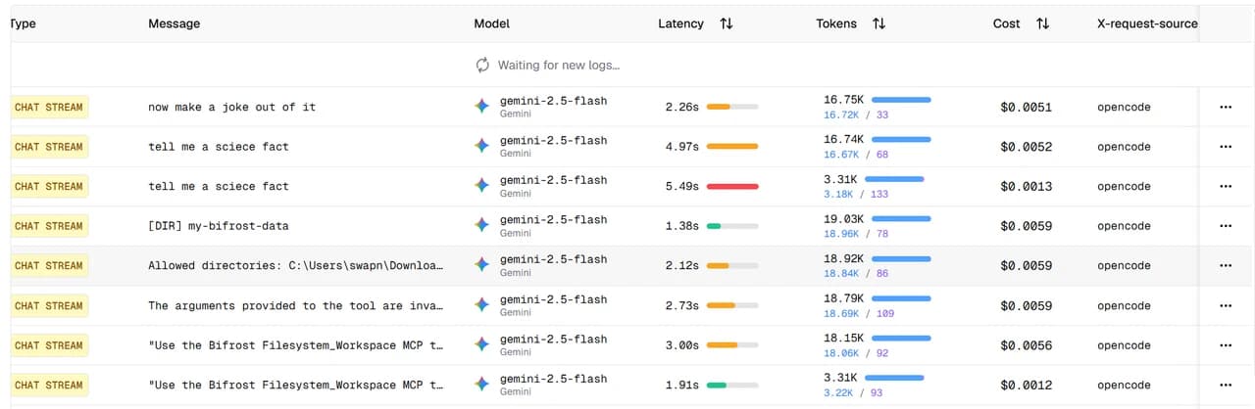The image size is (1255, 409).
Task: Open more options for the 4.97s latency row
Action: [x=1226, y=147]
